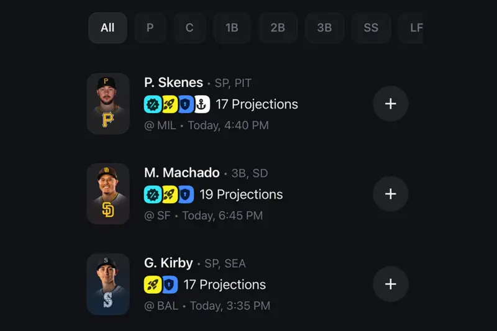
Task: Filter players by the P tab
Action: (x=150, y=28)
